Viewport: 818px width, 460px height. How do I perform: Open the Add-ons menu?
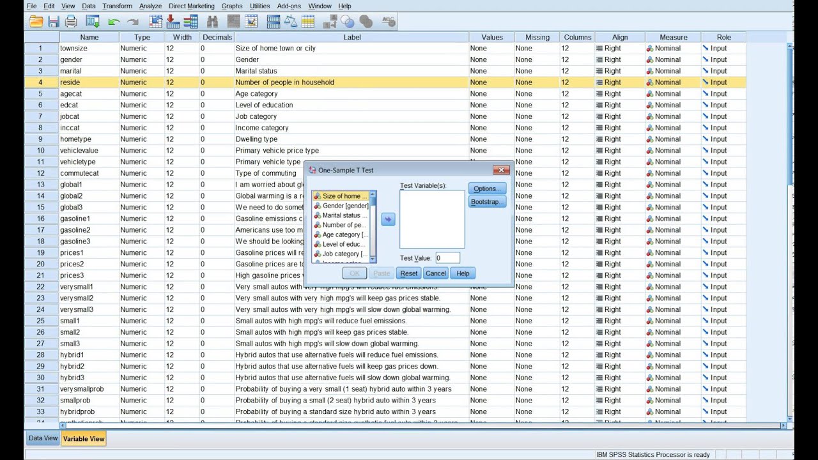coord(289,6)
